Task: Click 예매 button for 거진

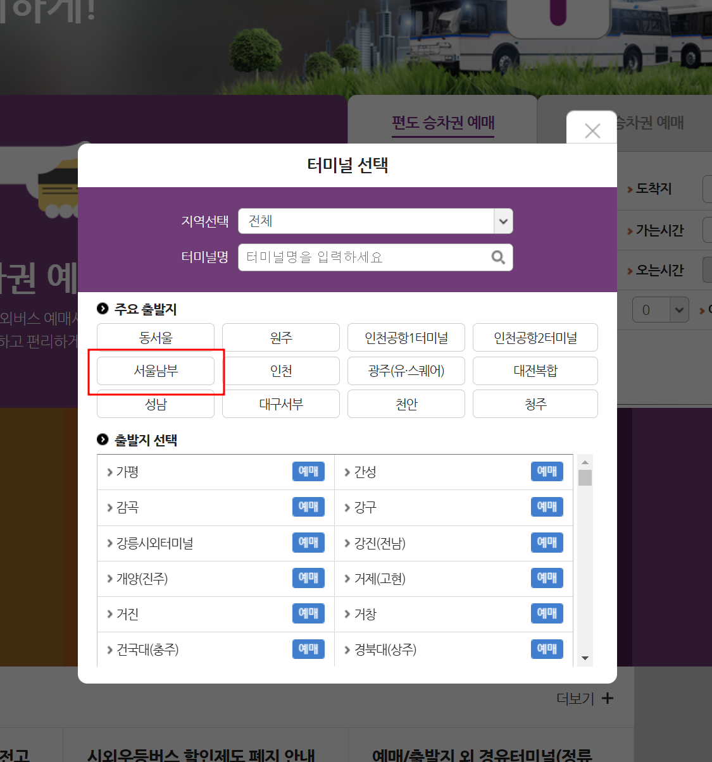Action: click(308, 613)
